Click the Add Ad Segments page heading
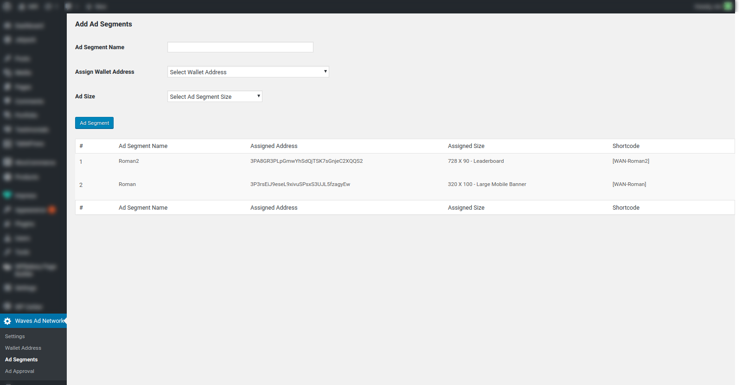This screenshot has width=742, height=385. tap(103, 24)
